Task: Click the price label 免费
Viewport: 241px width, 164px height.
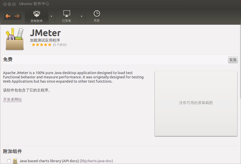Action: click(x=8, y=59)
